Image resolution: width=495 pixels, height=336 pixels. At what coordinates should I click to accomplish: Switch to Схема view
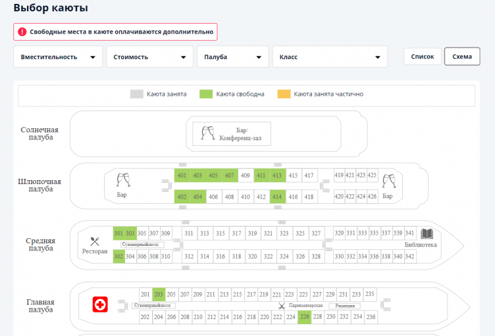pyautogui.click(x=462, y=57)
